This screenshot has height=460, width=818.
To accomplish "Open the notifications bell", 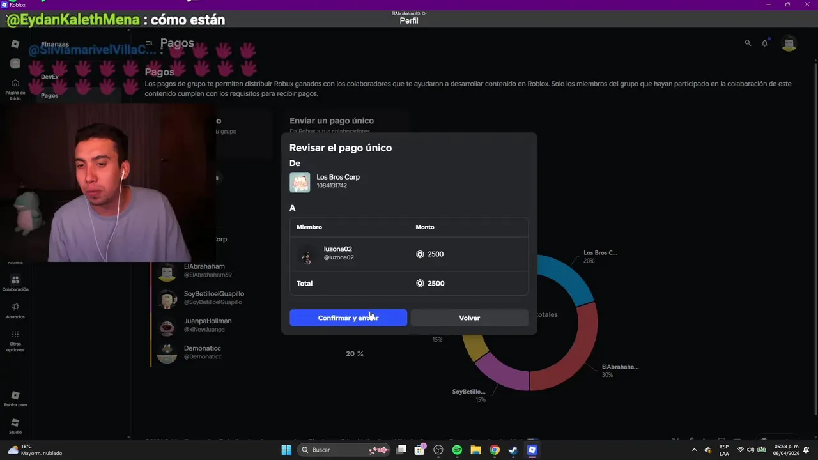I will (x=764, y=43).
